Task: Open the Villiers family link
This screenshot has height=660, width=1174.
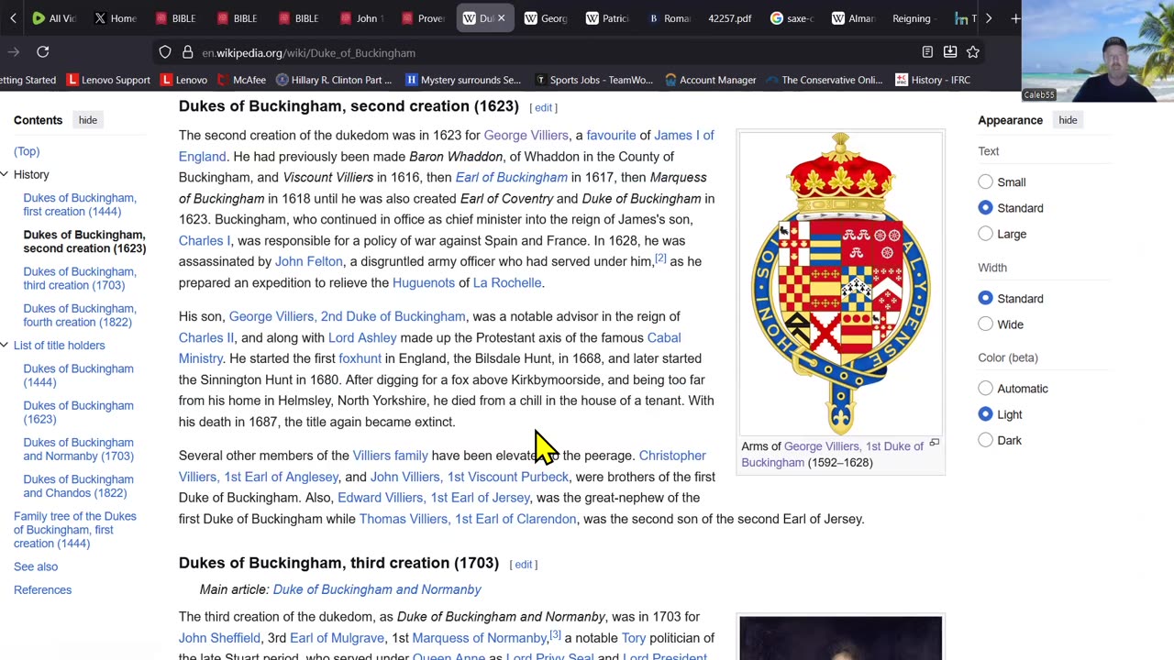Action: click(x=391, y=456)
